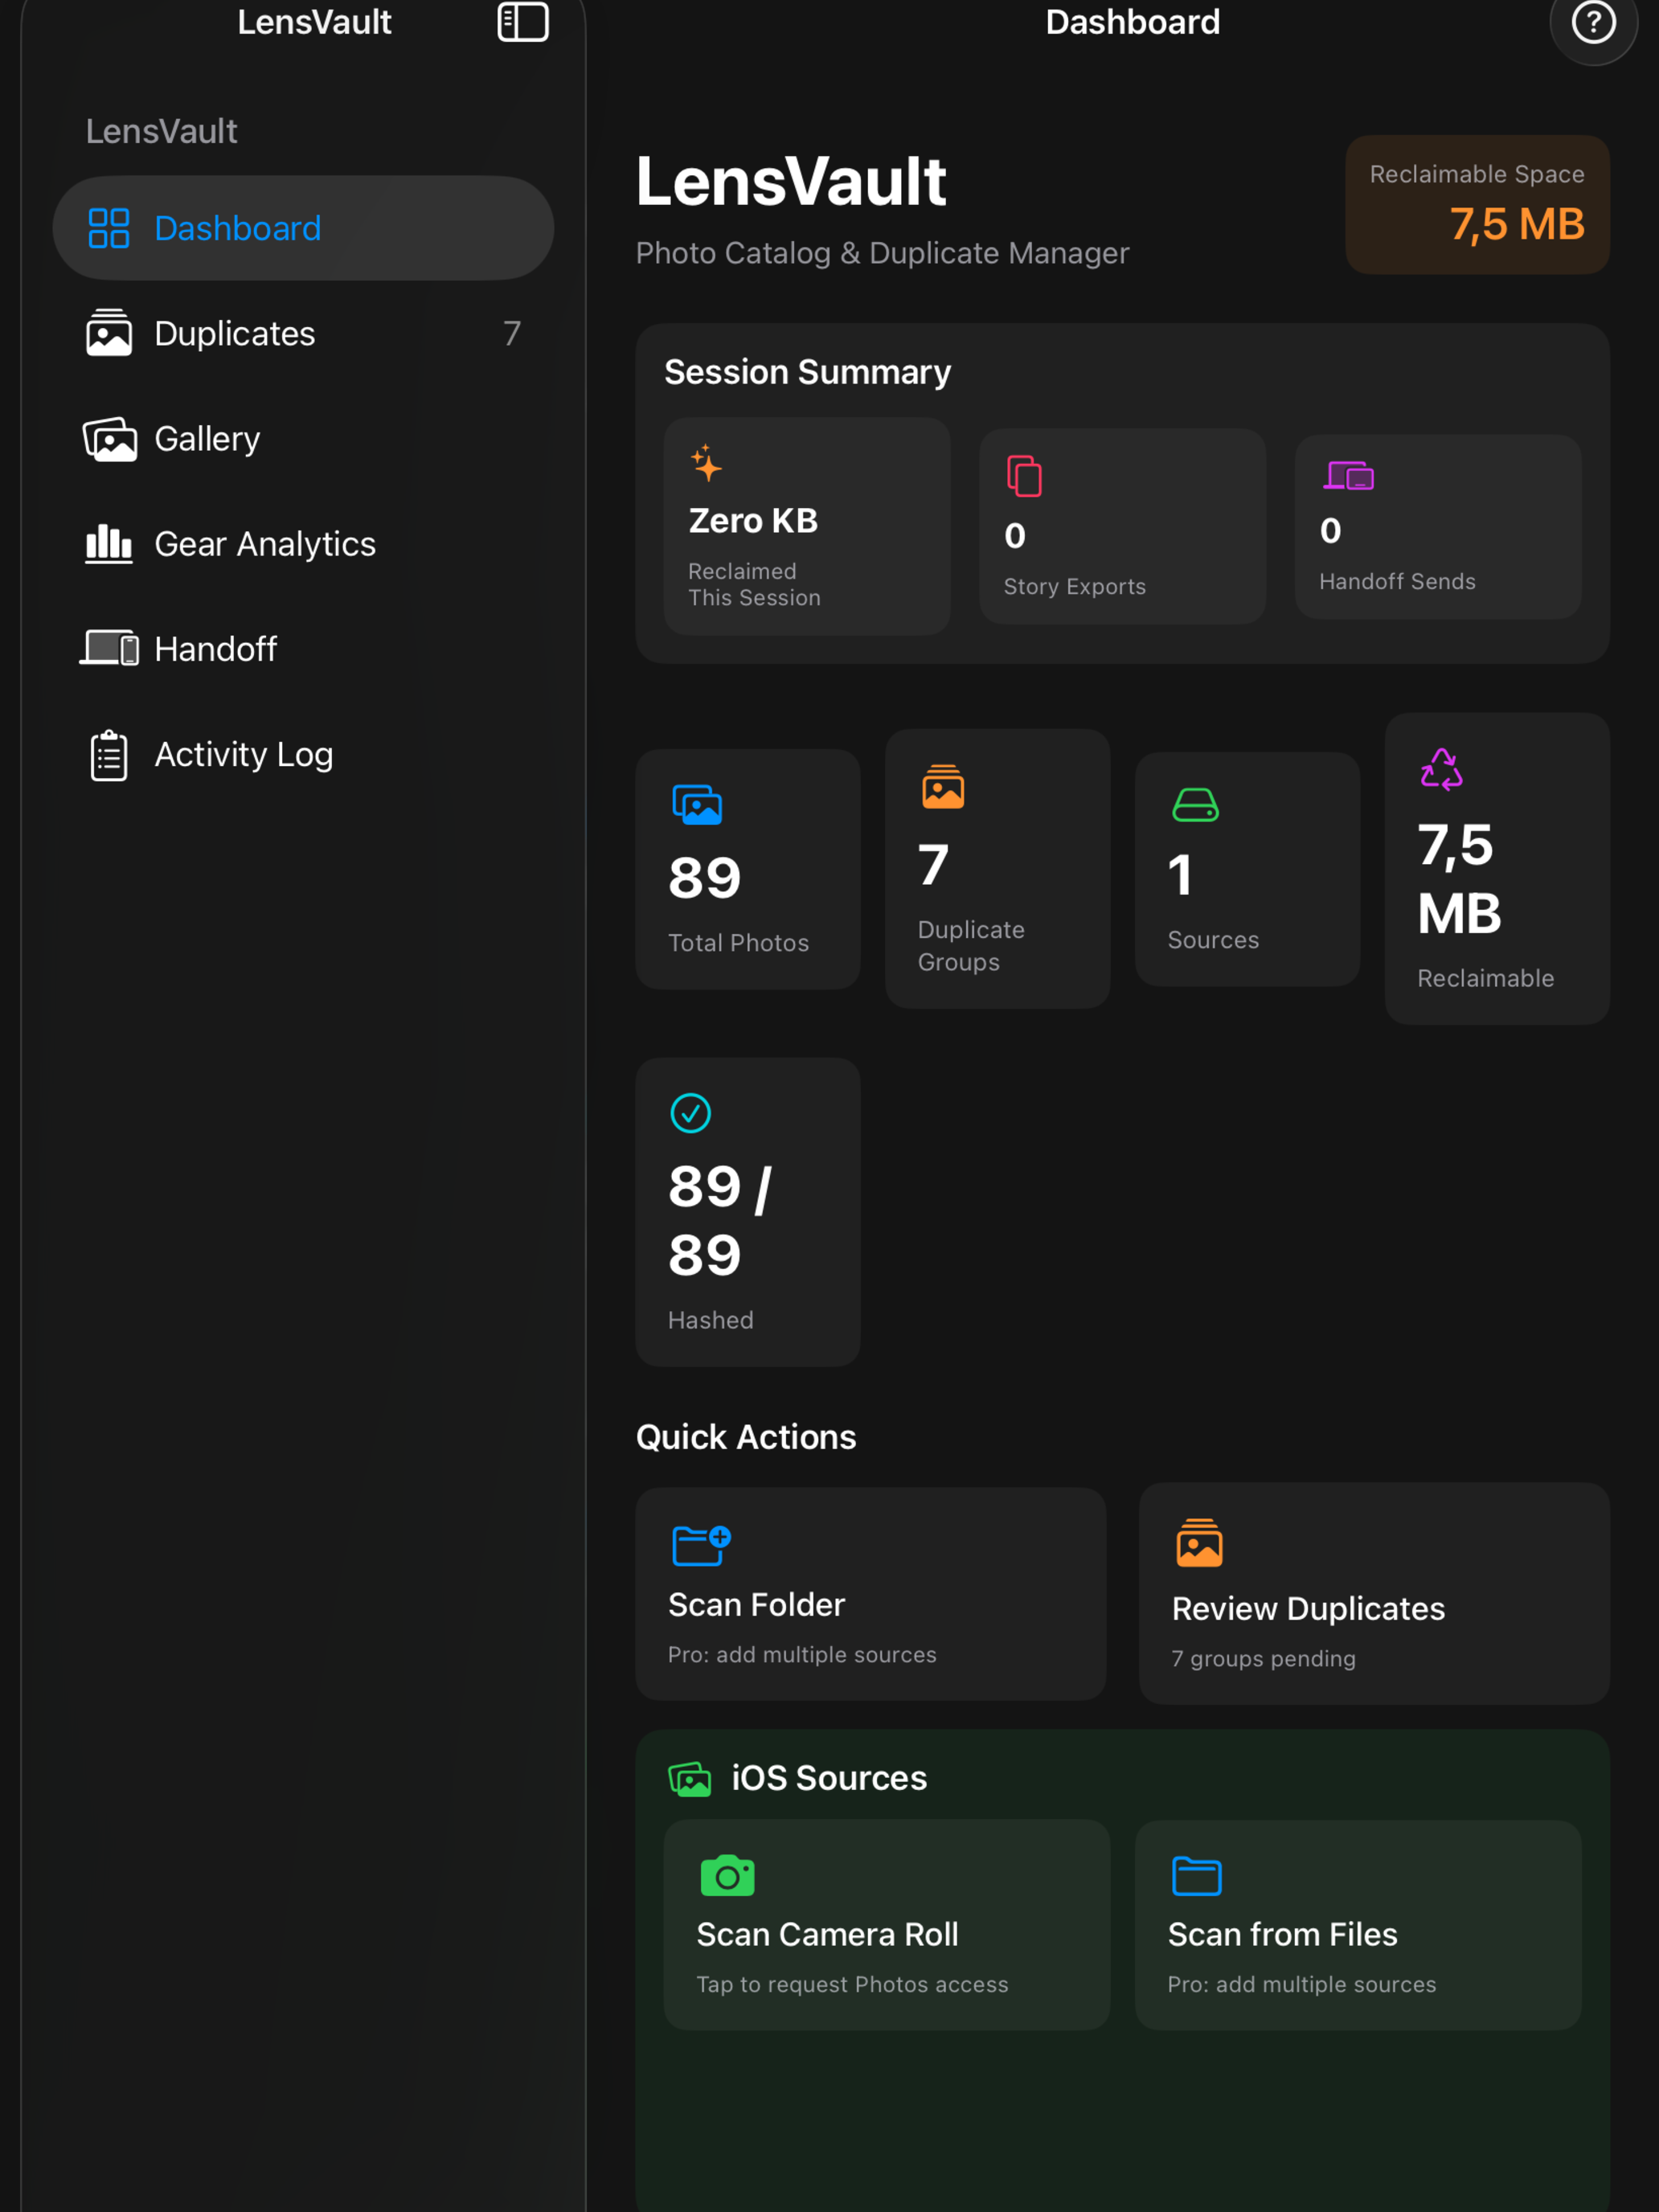Click the purple recycle icon above Reclaimable

[1441, 769]
